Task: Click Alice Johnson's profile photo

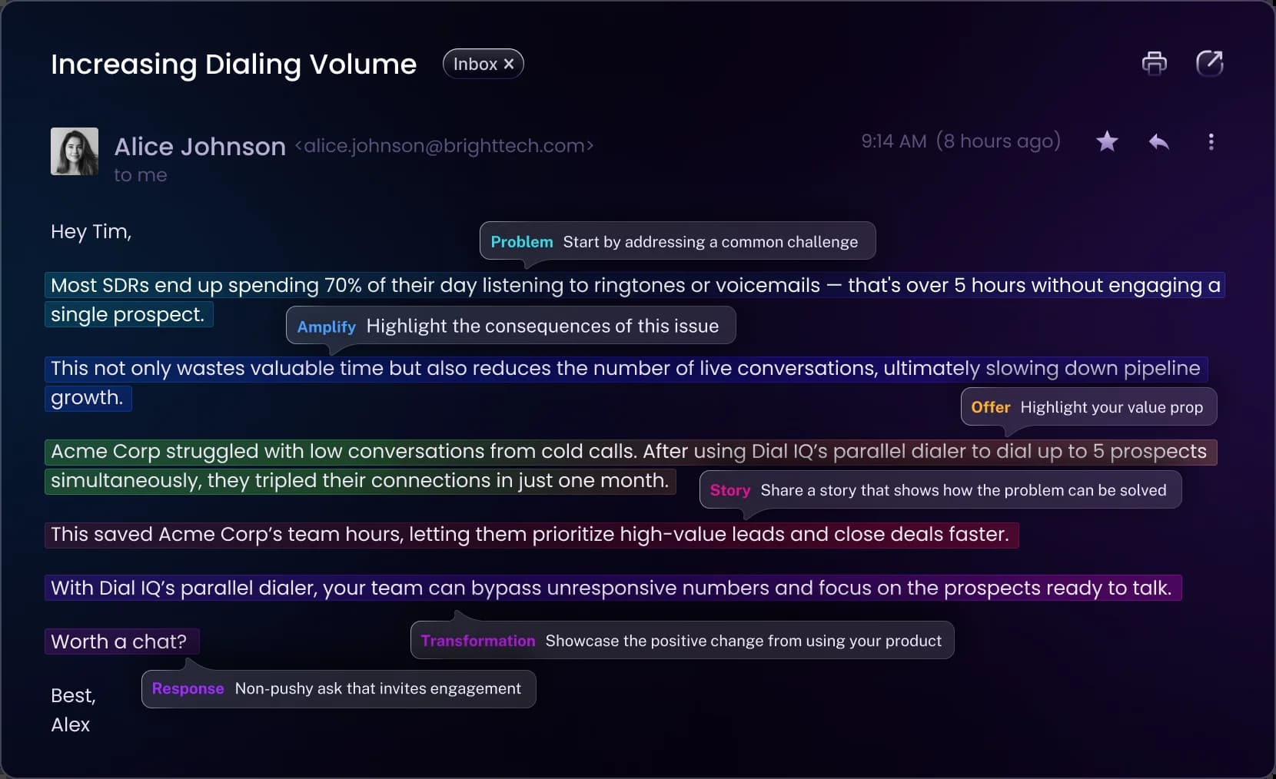Action: click(75, 151)
